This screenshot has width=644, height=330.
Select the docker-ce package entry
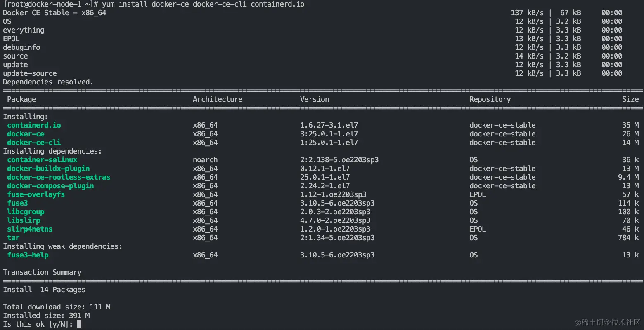pos(26,133)
